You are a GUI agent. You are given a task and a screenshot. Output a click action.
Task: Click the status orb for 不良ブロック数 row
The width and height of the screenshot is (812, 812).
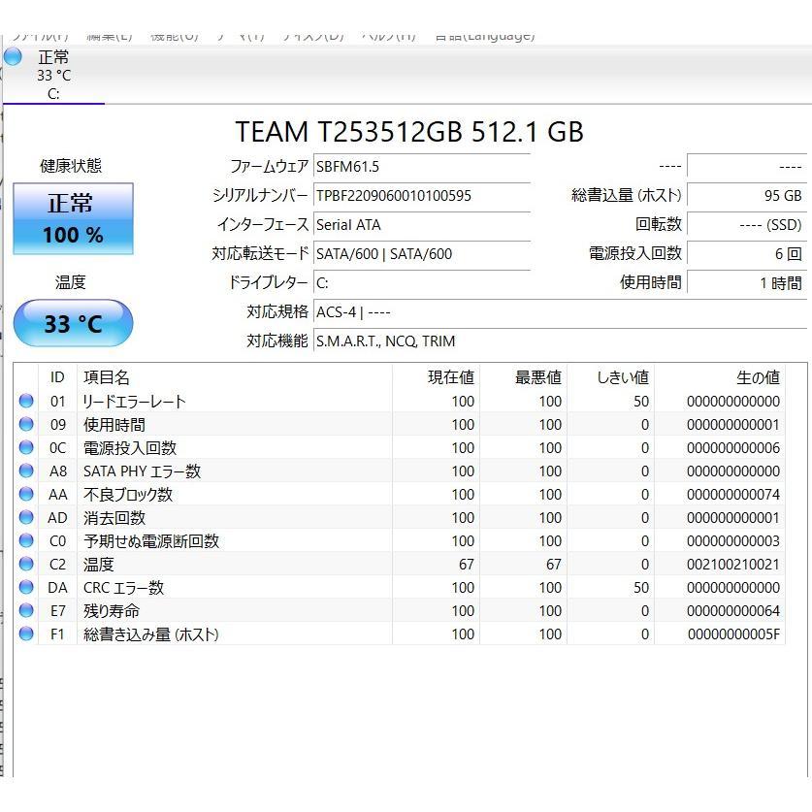point(26,494)
